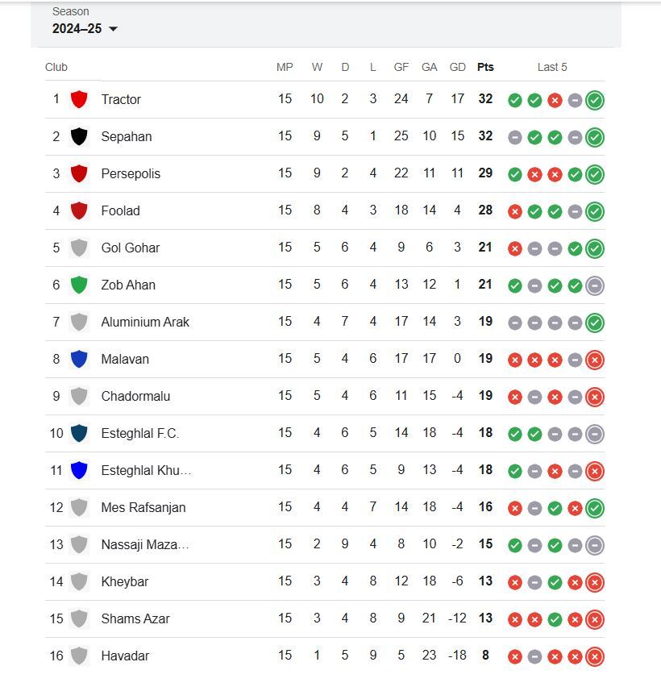The height and width of the screenshot is (687, 661).
Task: Open the Season 2024–25 dropdown
Action: 85,28
